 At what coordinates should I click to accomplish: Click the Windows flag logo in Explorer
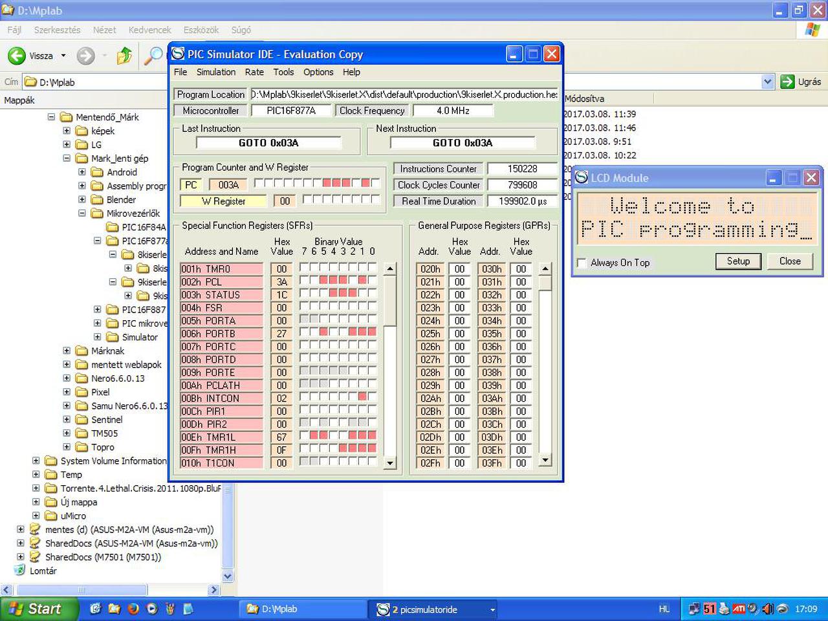[x=812, y=29]
